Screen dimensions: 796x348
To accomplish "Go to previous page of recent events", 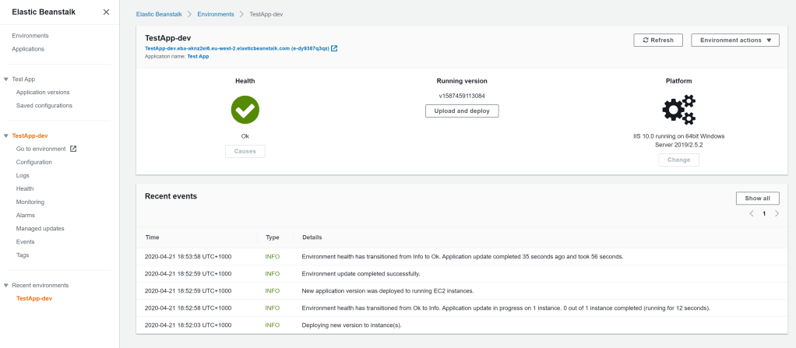I will [x=752, y=213].
